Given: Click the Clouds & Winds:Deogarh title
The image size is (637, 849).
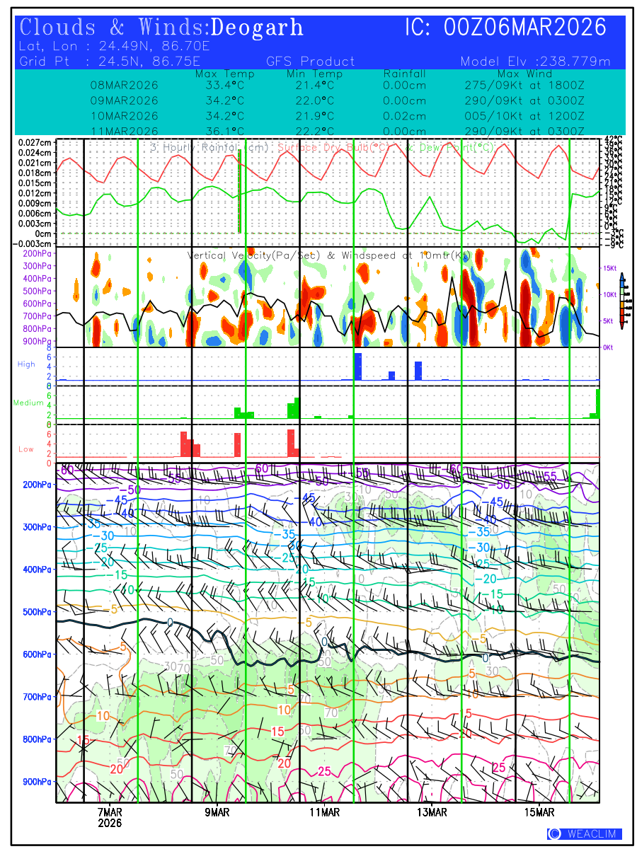Looking at the screenshot, I should tap(161, 28).
